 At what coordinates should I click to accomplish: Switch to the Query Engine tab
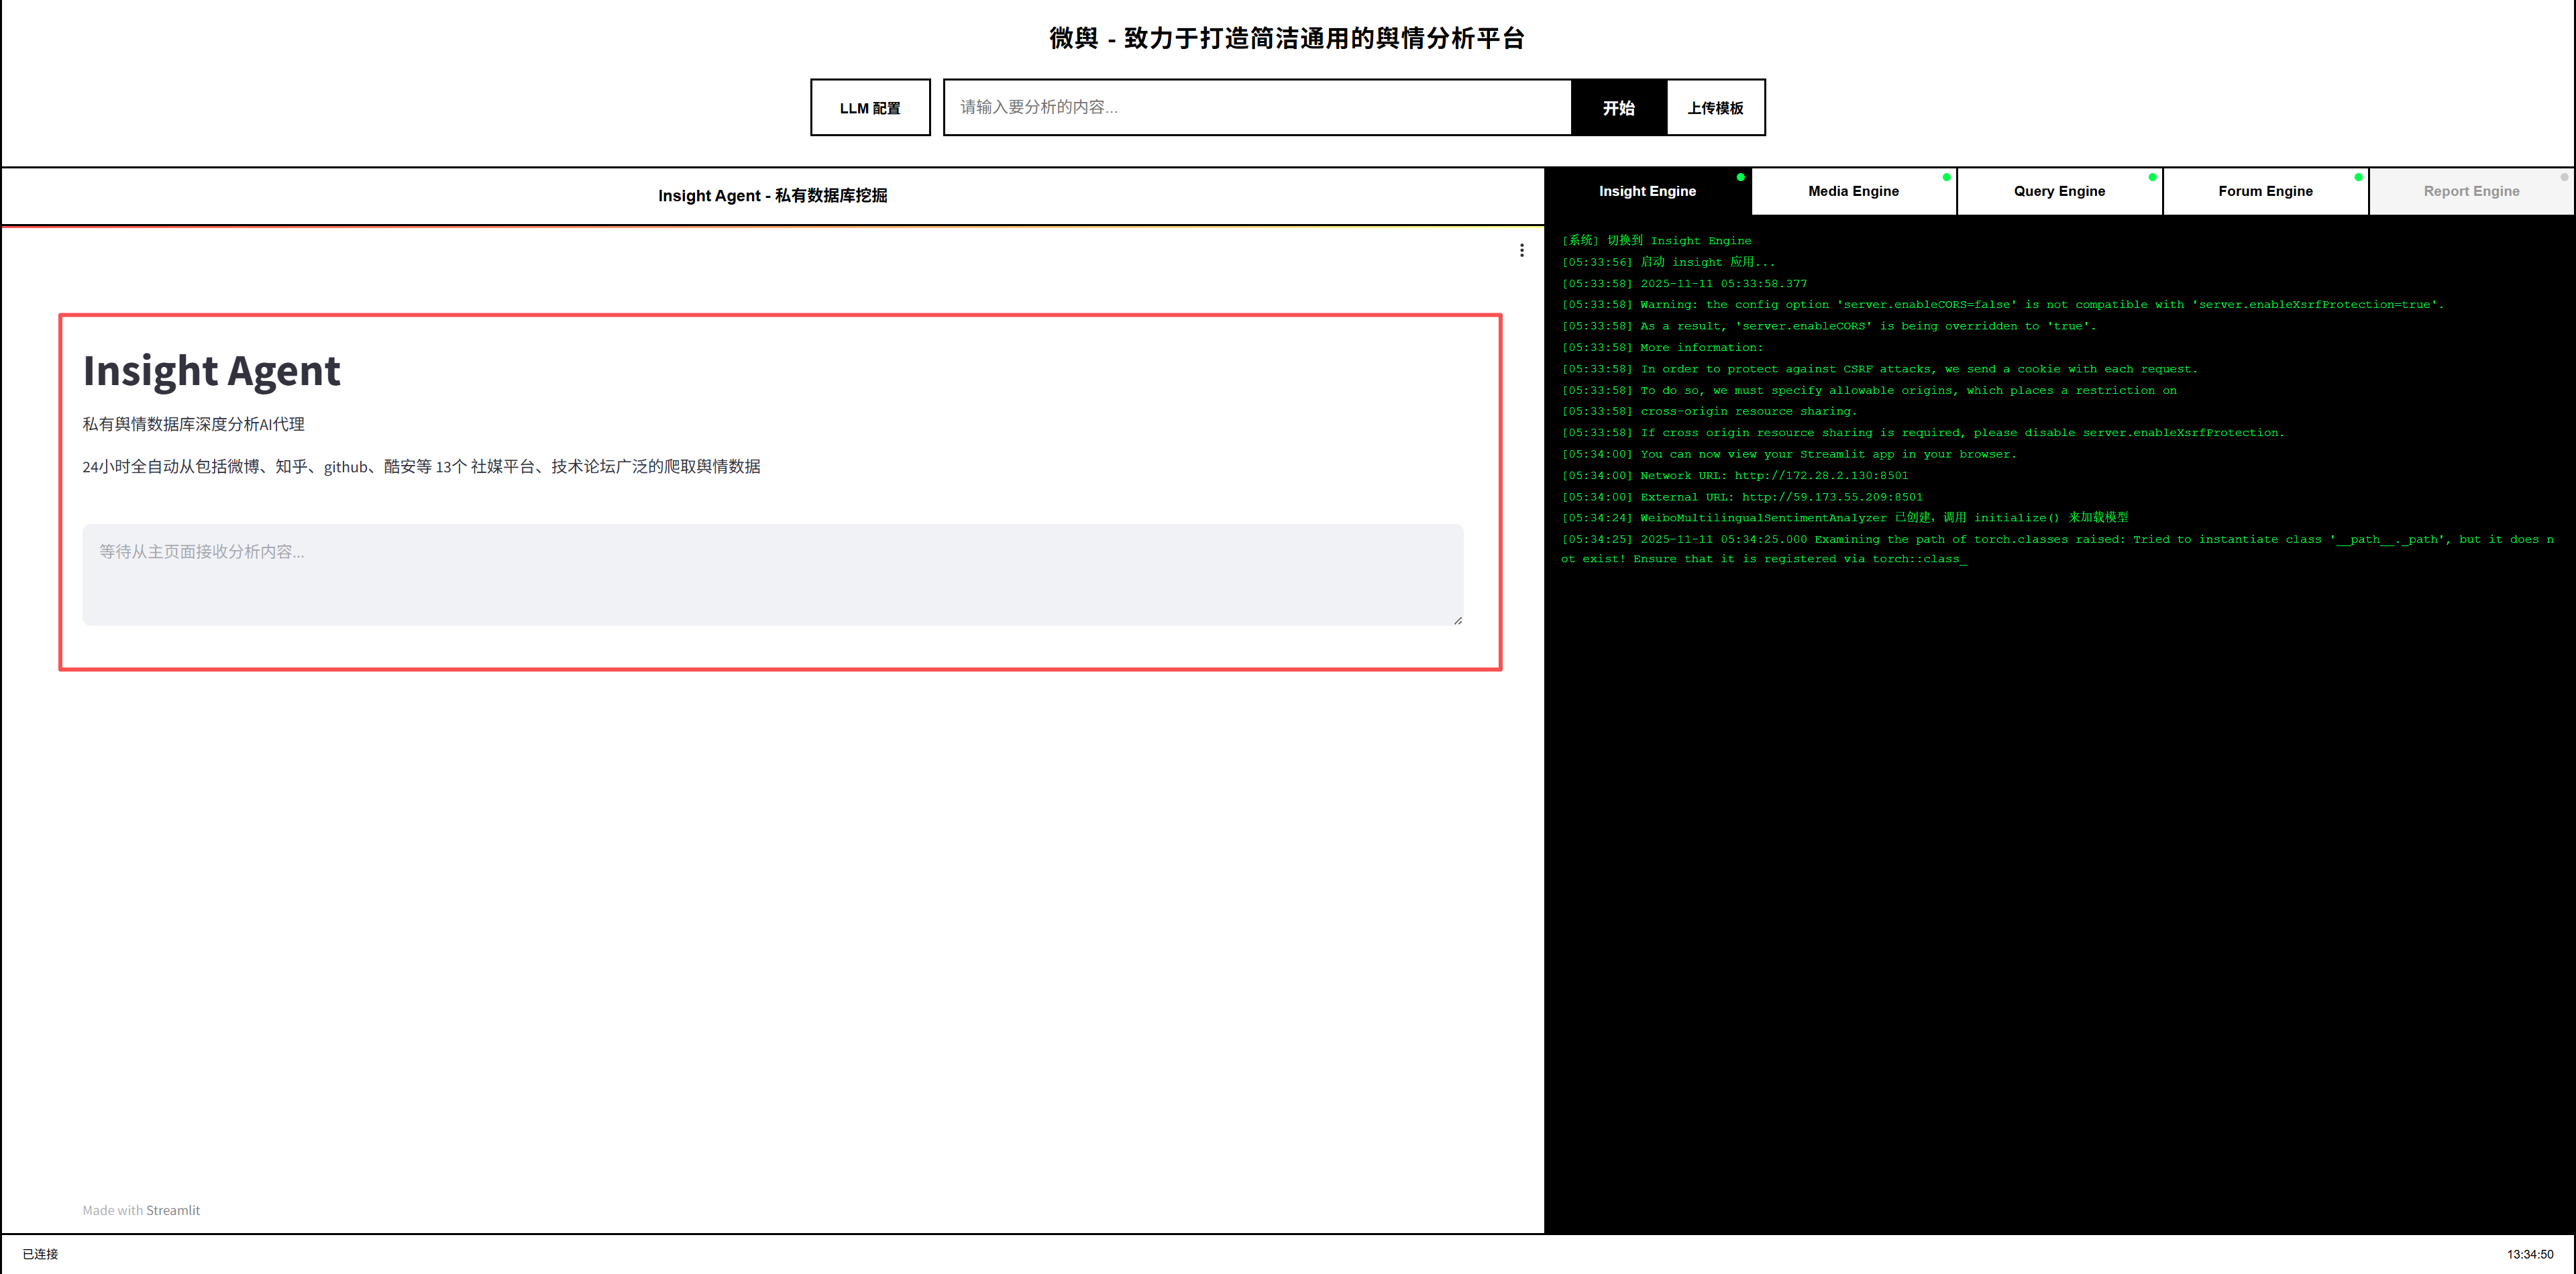coord(2059,191)
